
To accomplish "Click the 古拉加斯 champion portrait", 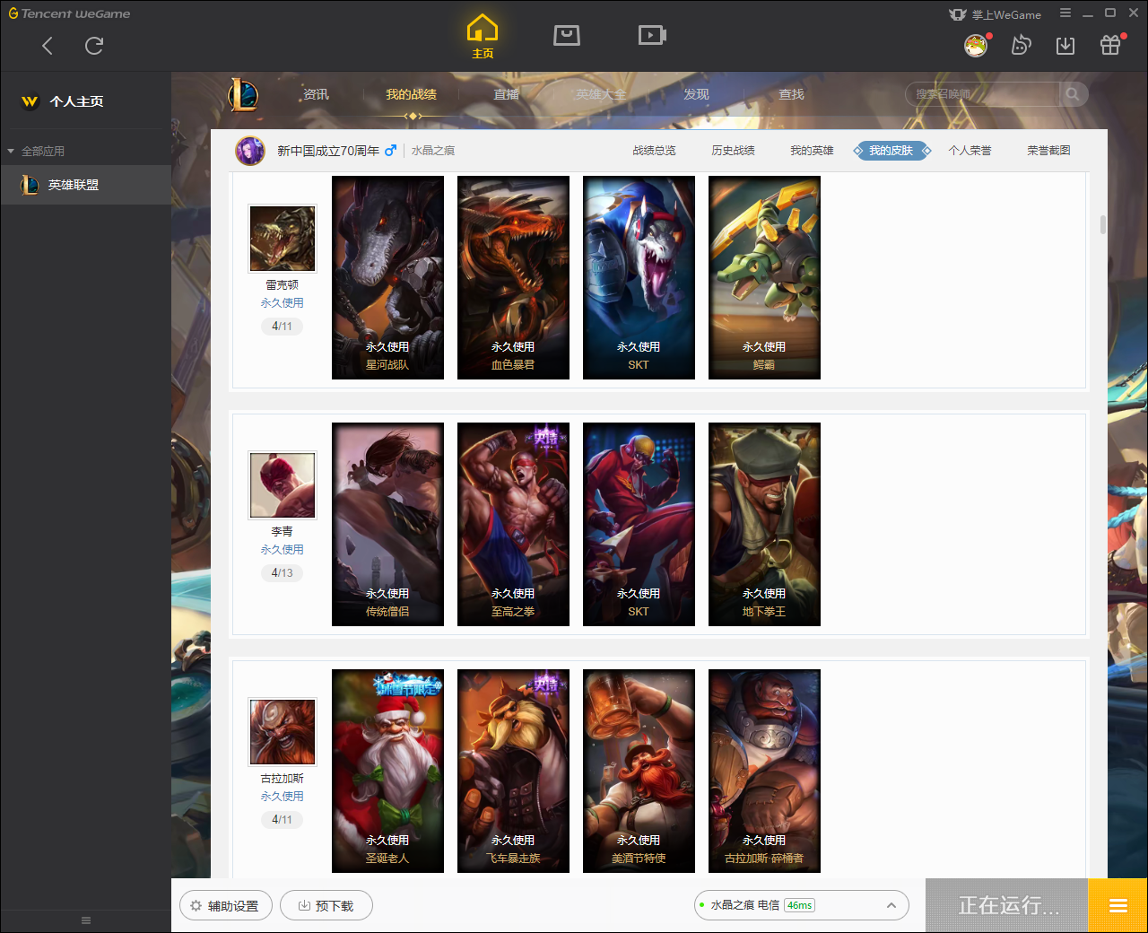I will 283,732.
